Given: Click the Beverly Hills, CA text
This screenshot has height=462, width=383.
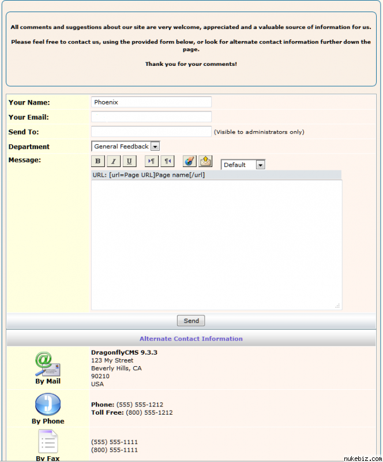Looking at the screenshot, I should click(x=117, y=368).
